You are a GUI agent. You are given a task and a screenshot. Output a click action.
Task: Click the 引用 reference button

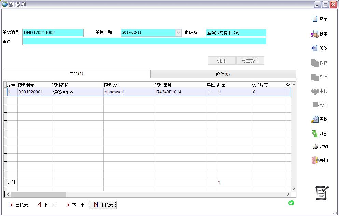[x=221, y=60]
